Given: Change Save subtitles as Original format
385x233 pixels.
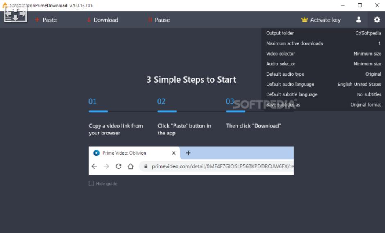Looking at the screenshot, I should (324, 105).
